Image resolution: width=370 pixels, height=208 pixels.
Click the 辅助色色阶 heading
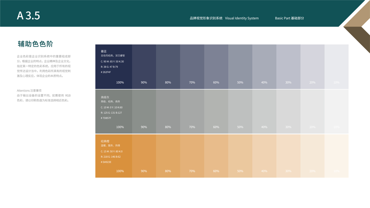pyautogui.click(x=35, y=44)
